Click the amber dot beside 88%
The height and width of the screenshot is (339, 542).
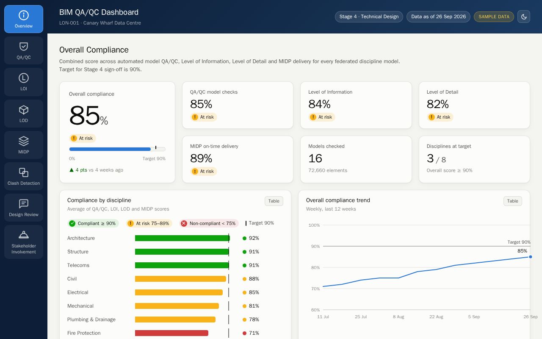tap(244, 279)
